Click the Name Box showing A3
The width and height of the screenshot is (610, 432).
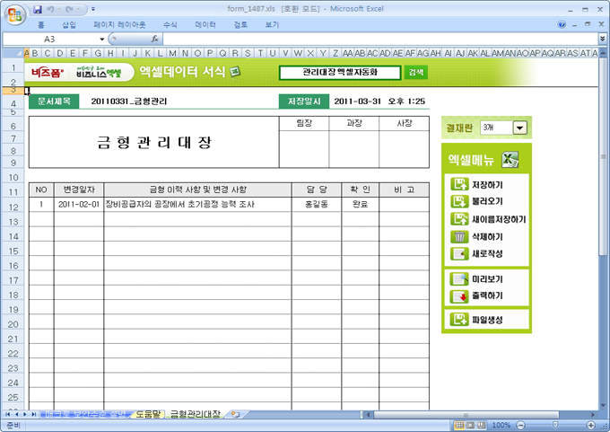50,39
